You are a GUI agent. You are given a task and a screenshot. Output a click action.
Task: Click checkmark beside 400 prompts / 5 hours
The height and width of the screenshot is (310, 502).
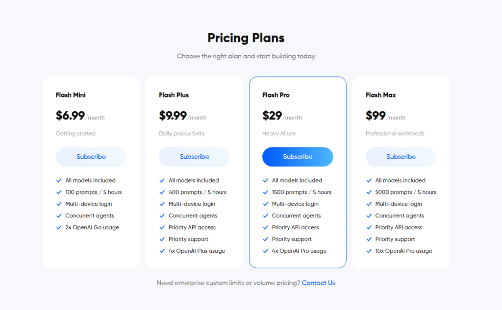pos(163,192)
